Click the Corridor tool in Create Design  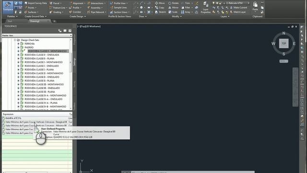[x=75, y=12]
